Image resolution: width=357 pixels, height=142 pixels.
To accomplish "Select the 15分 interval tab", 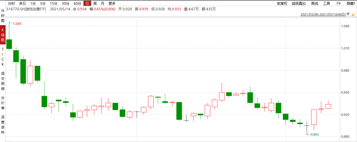I will point(54,3).
